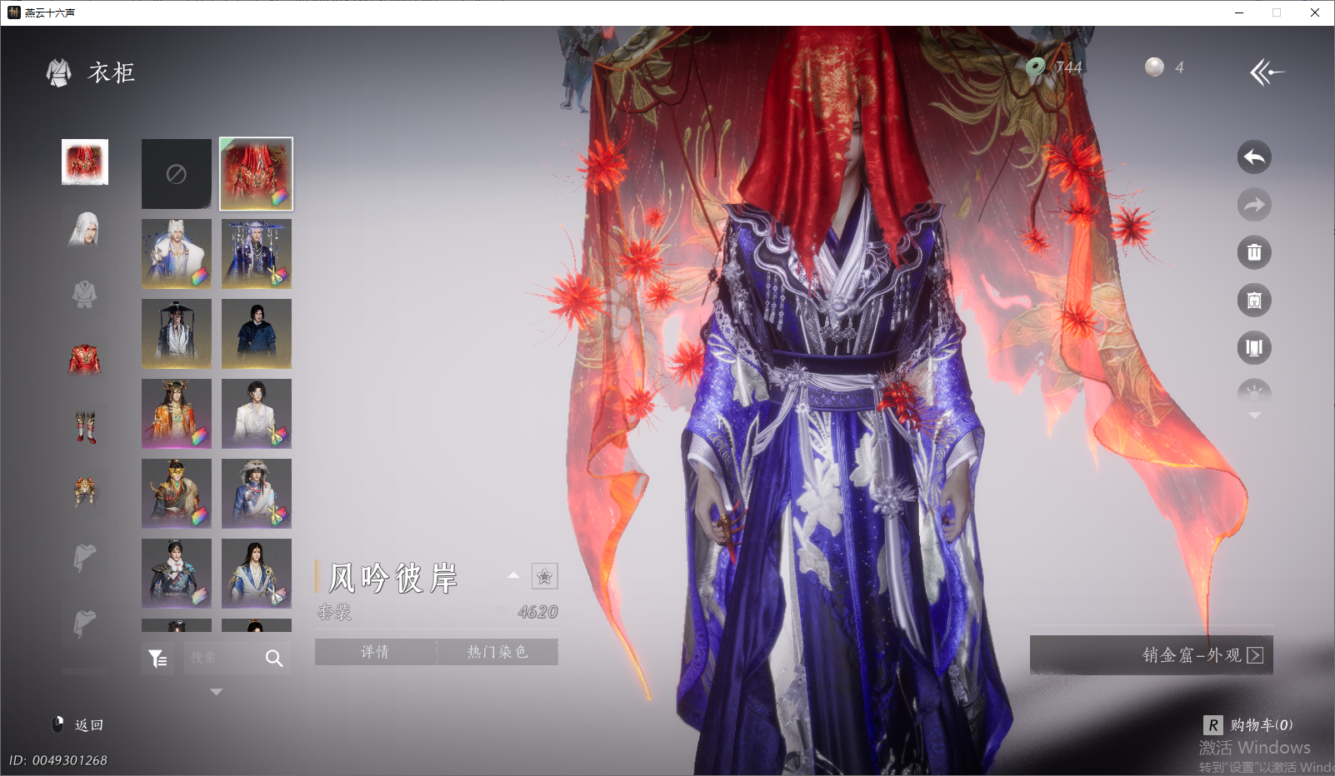The height and width of the screenshot is (776, 1335).
Task: Open the outfit filter funnel icon
Action: 157,659
